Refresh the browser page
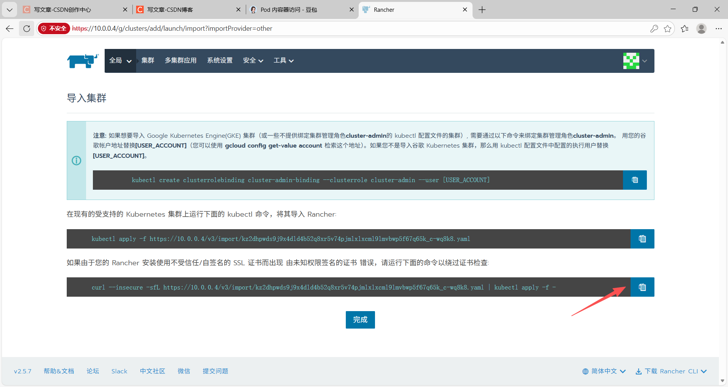The image size is (728, 387). click(x=27, y=28)
